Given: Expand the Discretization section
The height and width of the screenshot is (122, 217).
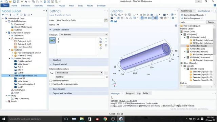Looking at the screenshot, I should pyautogui.click(x=50, y=89).
